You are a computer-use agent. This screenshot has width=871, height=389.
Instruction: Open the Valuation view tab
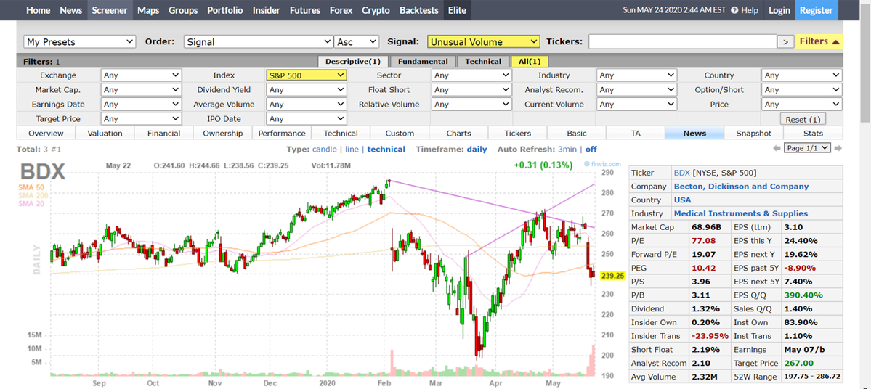105,134
